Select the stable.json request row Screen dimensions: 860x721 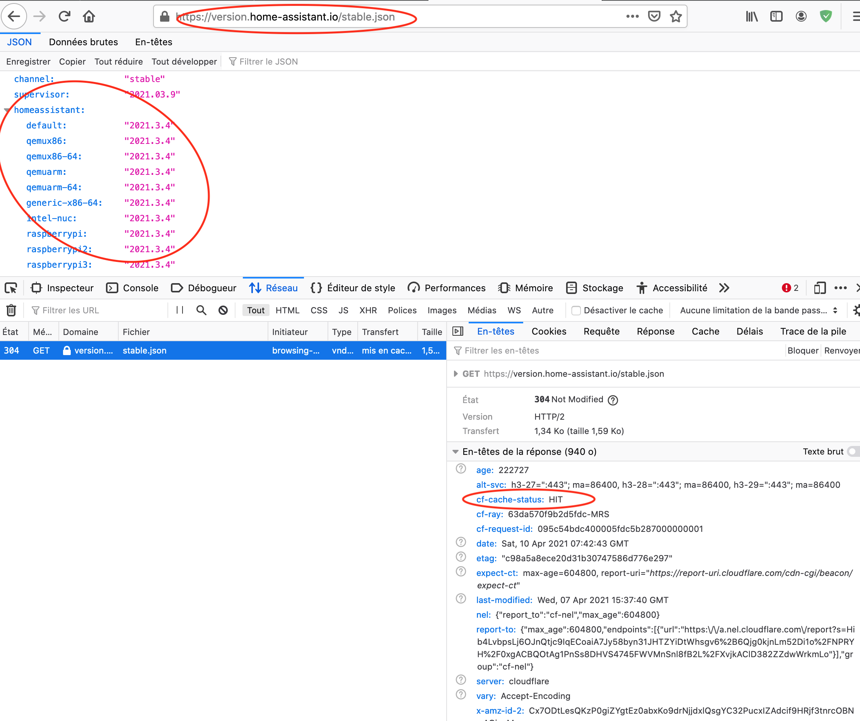pyautogui.click(x=223, y=350)
